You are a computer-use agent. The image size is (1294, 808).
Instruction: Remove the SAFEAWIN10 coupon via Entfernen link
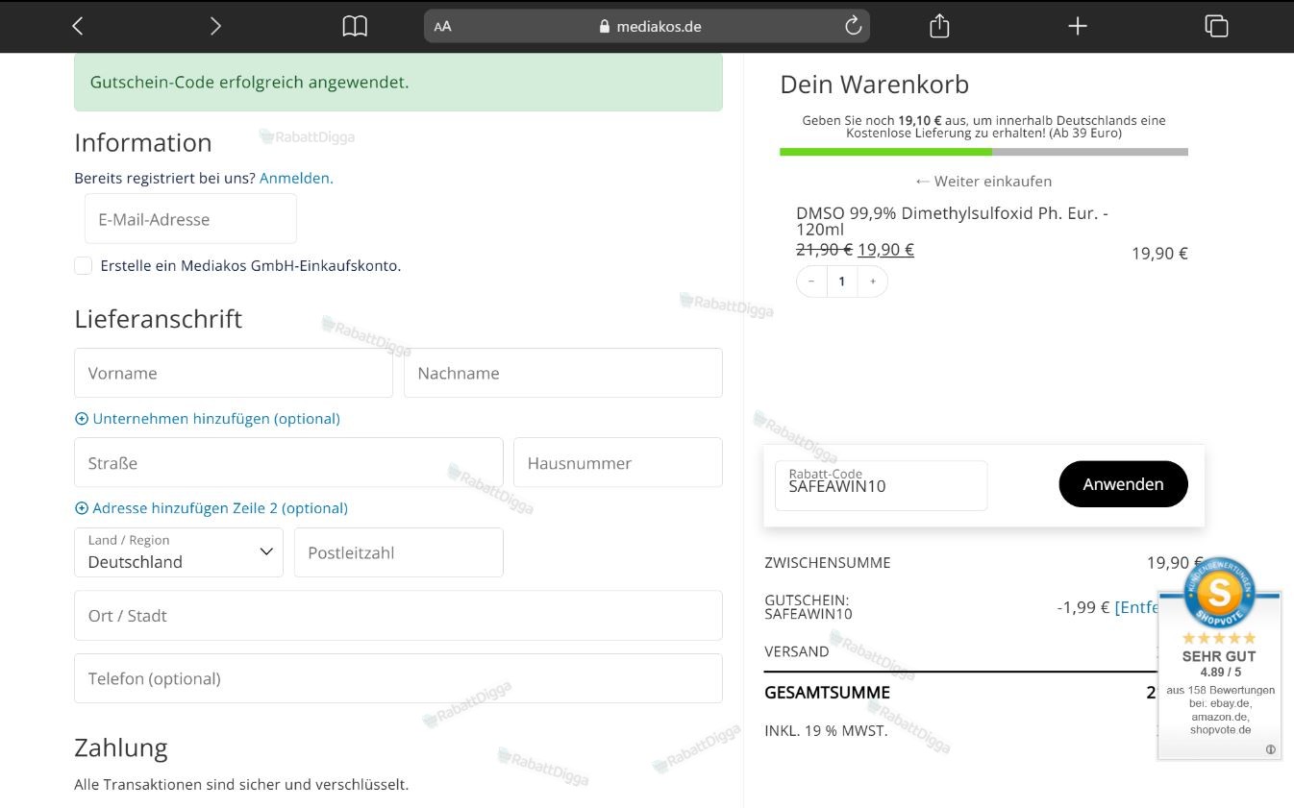point(1136,607)
